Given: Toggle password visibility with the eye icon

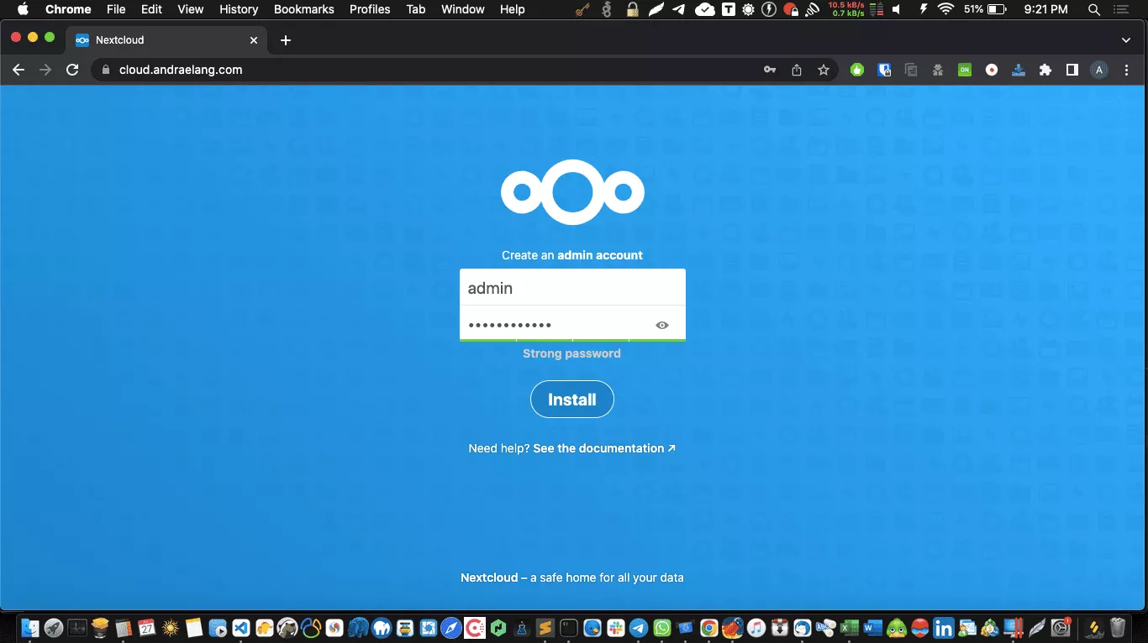Looking at the screenshot, I should [x=662, y=325].
